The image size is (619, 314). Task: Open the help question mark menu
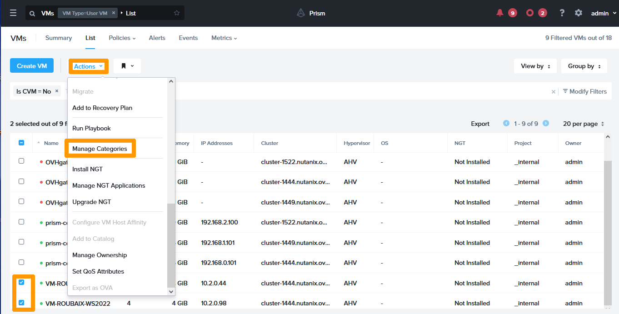(562, 13)
